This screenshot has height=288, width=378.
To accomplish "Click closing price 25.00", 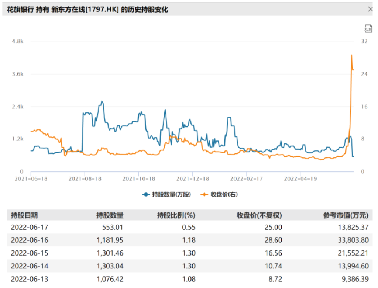I will pyautogui.click(x=274, y=227).
